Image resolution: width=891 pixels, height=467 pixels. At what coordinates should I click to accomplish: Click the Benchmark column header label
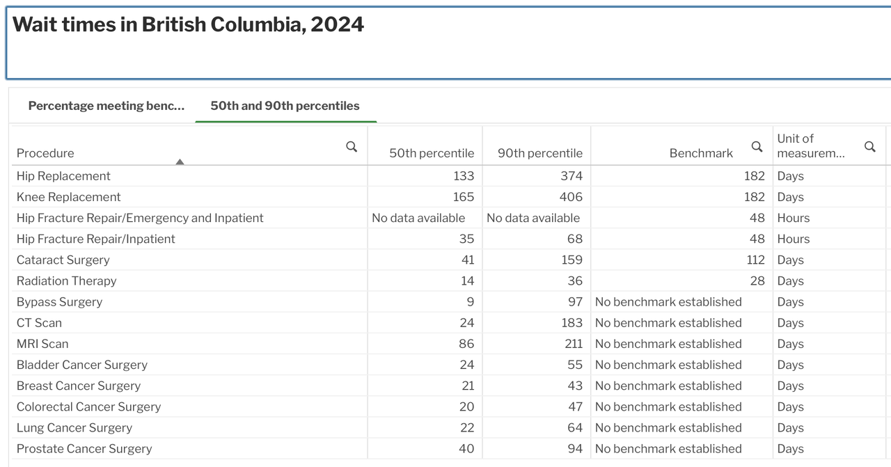[x=701, y=153]
